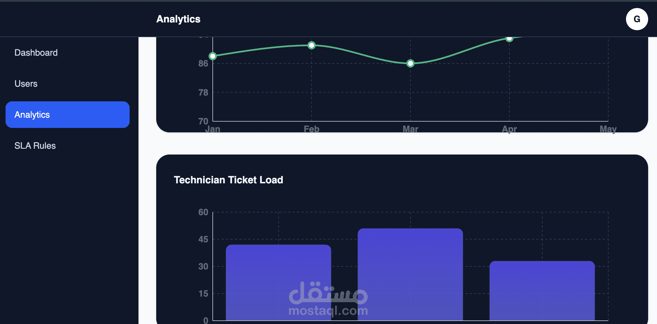Open the Dashboard sidebar item

36,53
